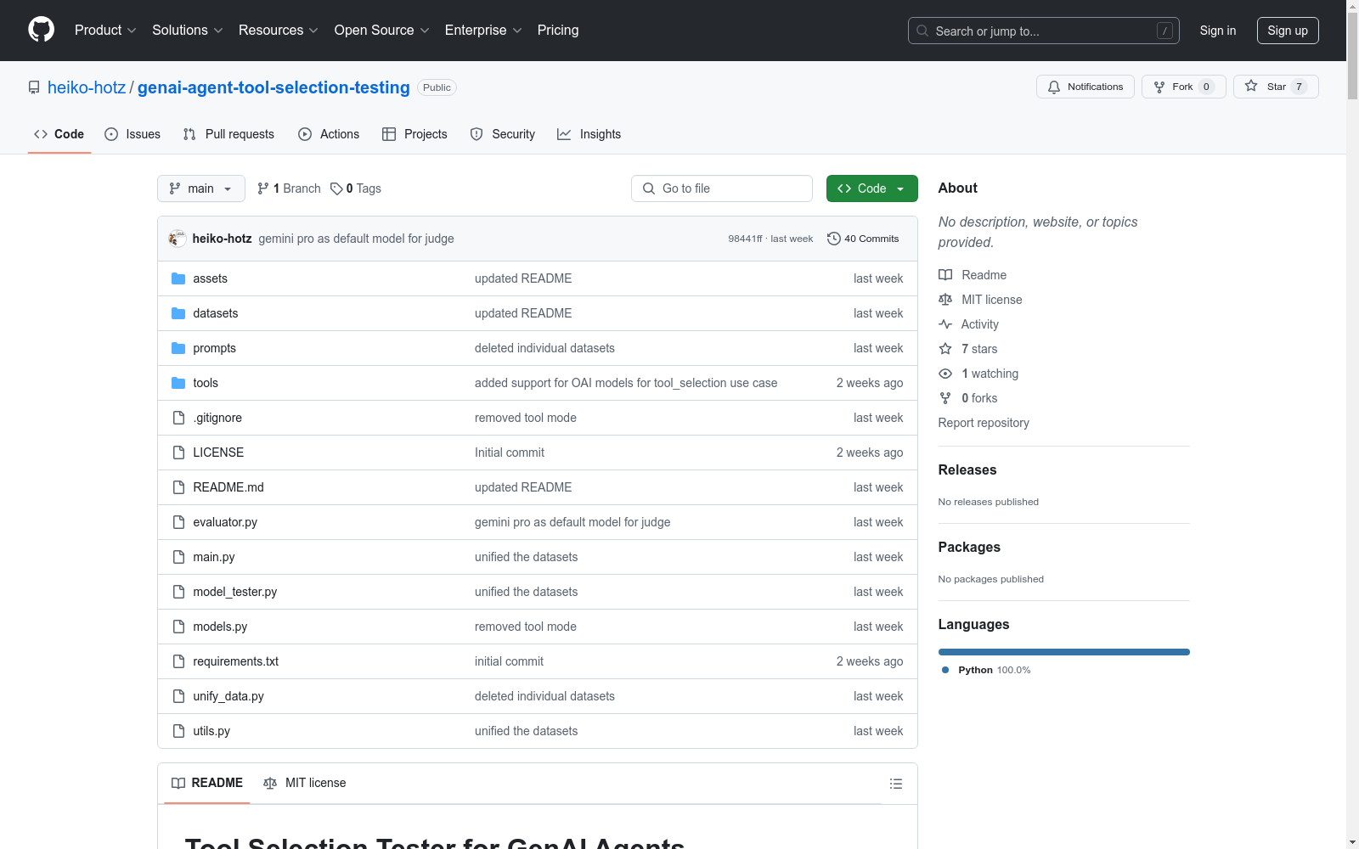Click the unify_data.py file icon
The width and height of the screenshot is (1359, 849).
(x=178, y=696)
